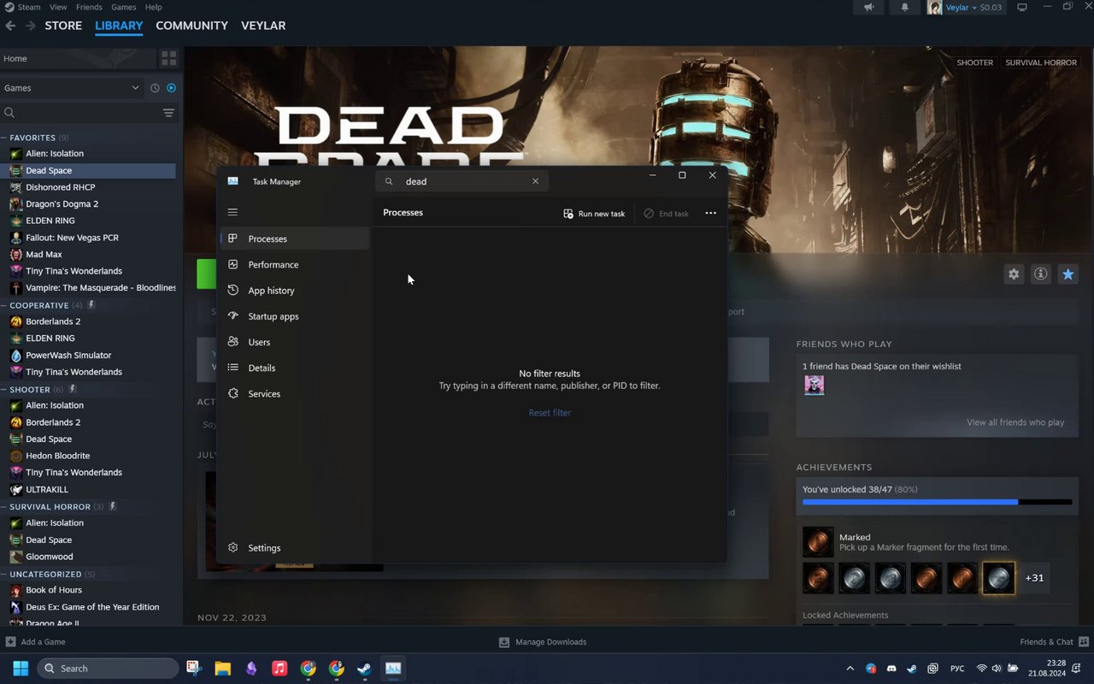Click Steam's forward navigation arrow
Screen dimensions: 1094x684
(30, 26)
